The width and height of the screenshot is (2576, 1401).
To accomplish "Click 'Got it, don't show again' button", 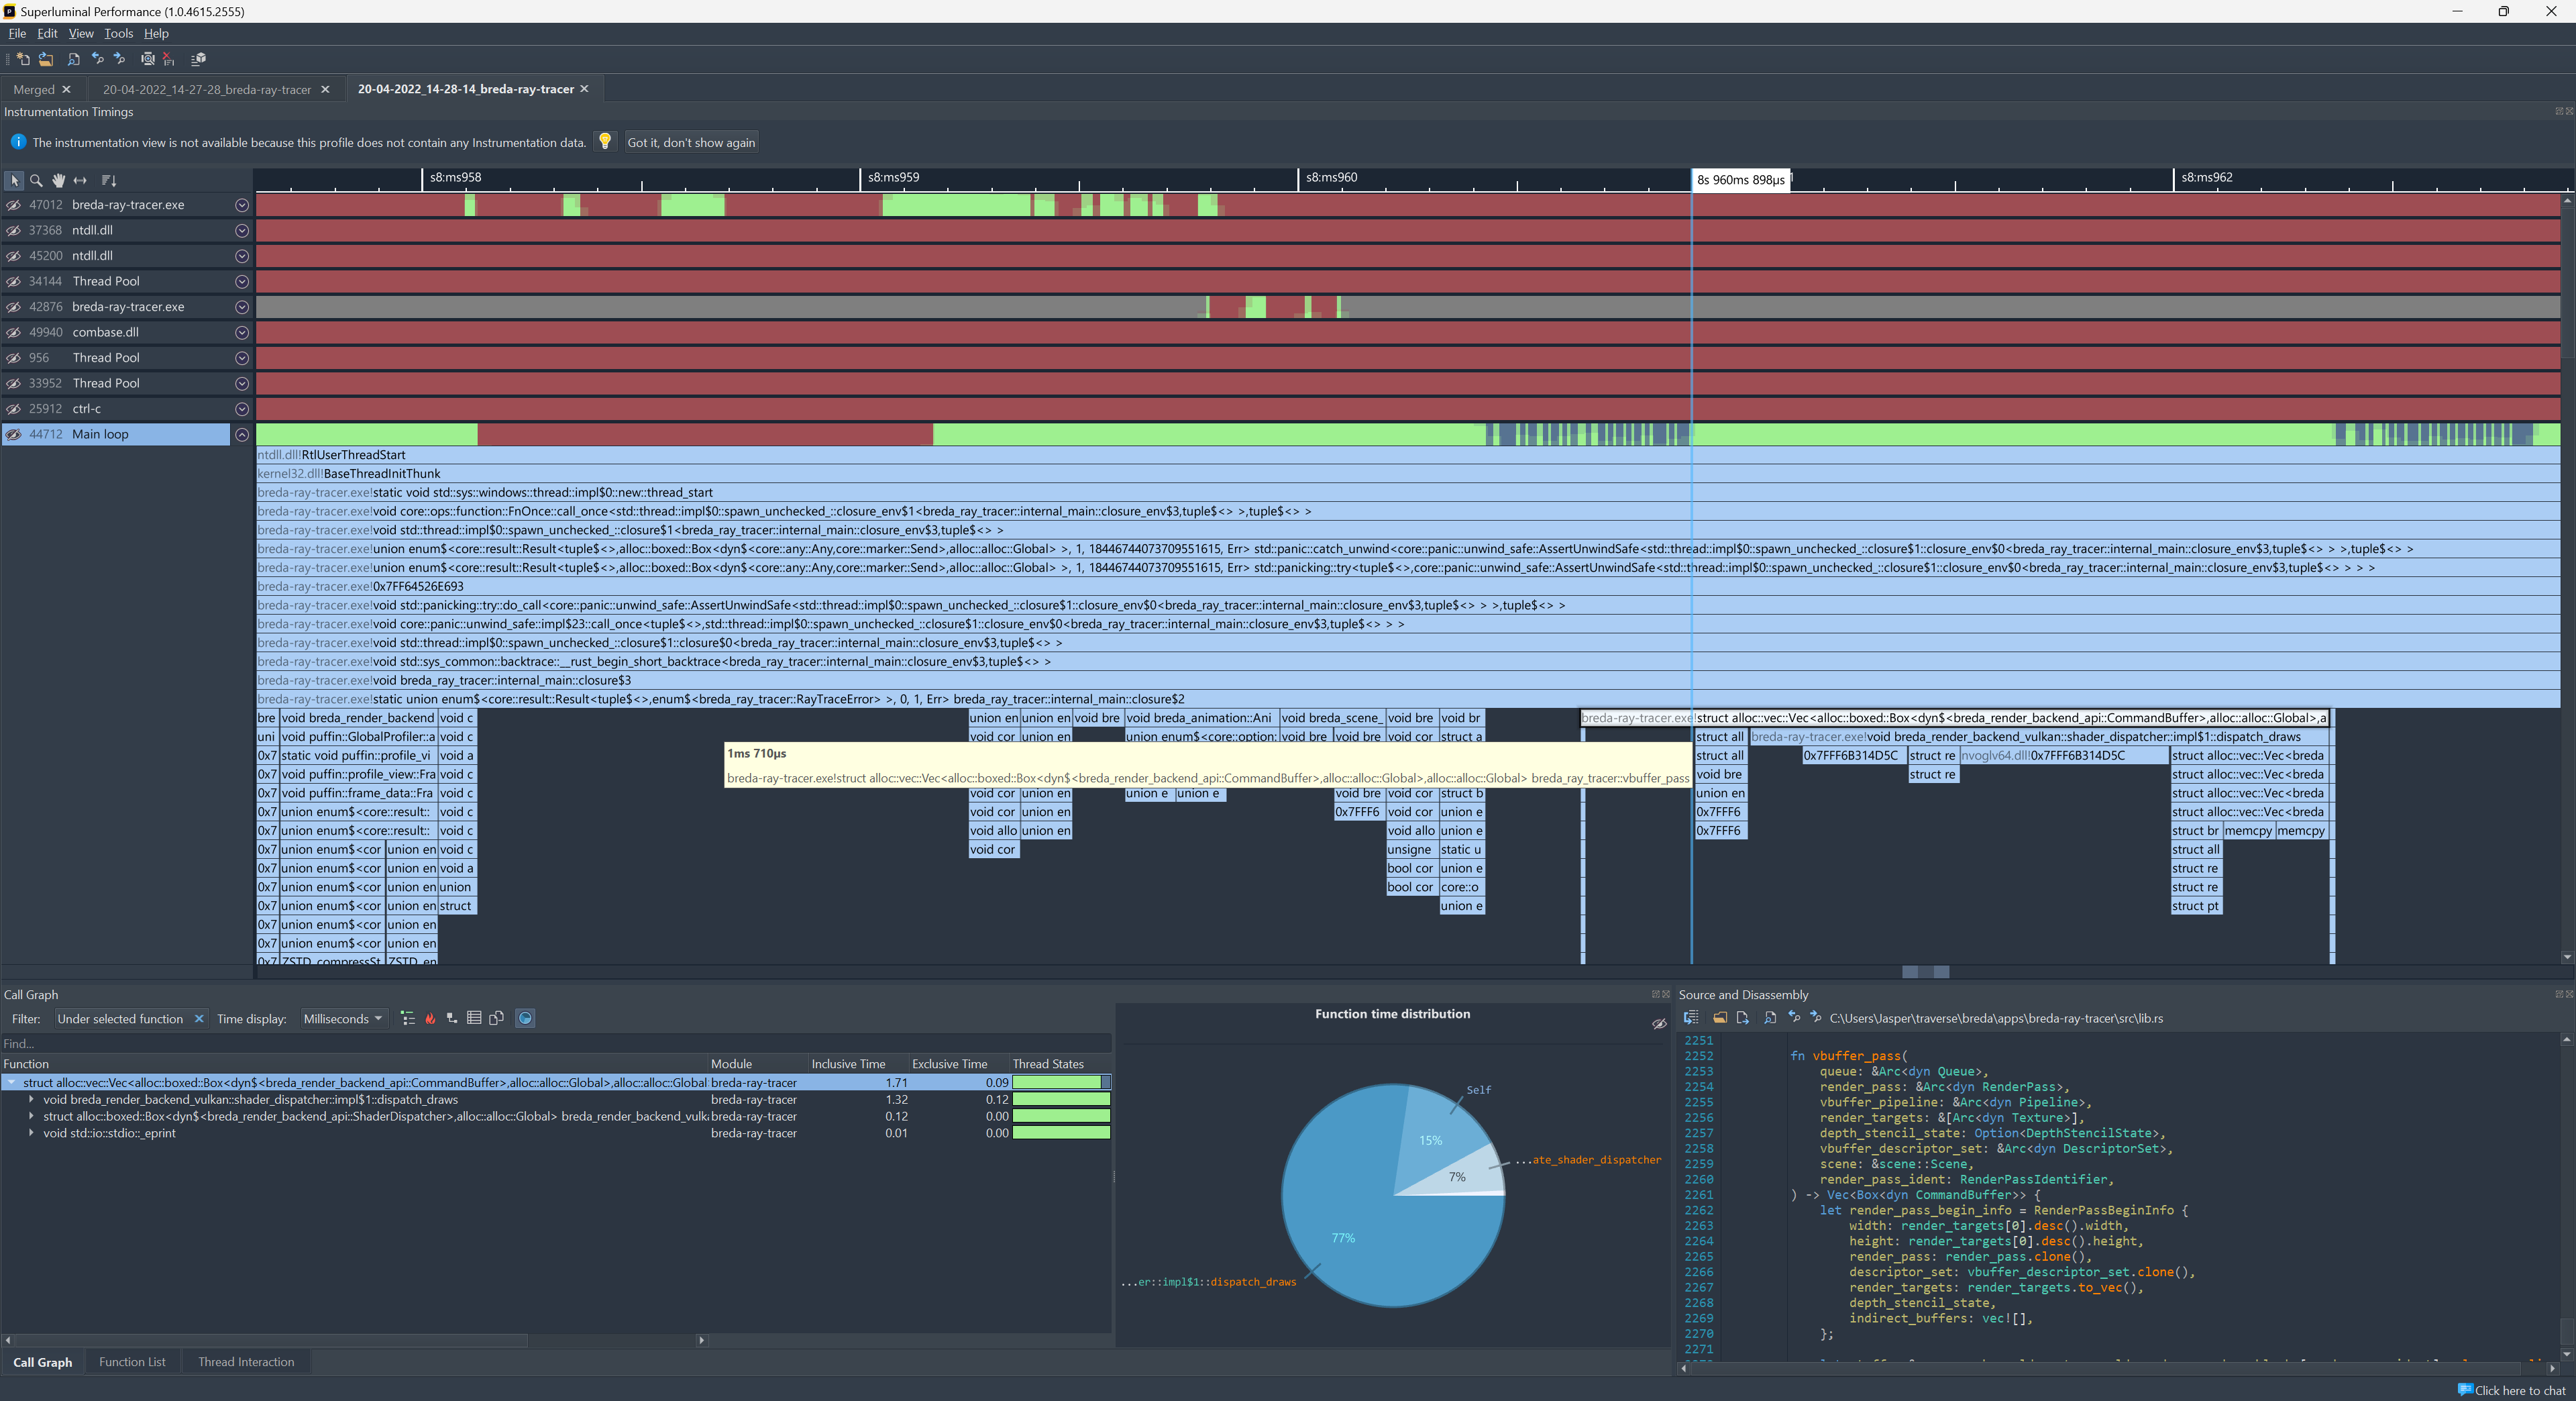I will 690,143.
